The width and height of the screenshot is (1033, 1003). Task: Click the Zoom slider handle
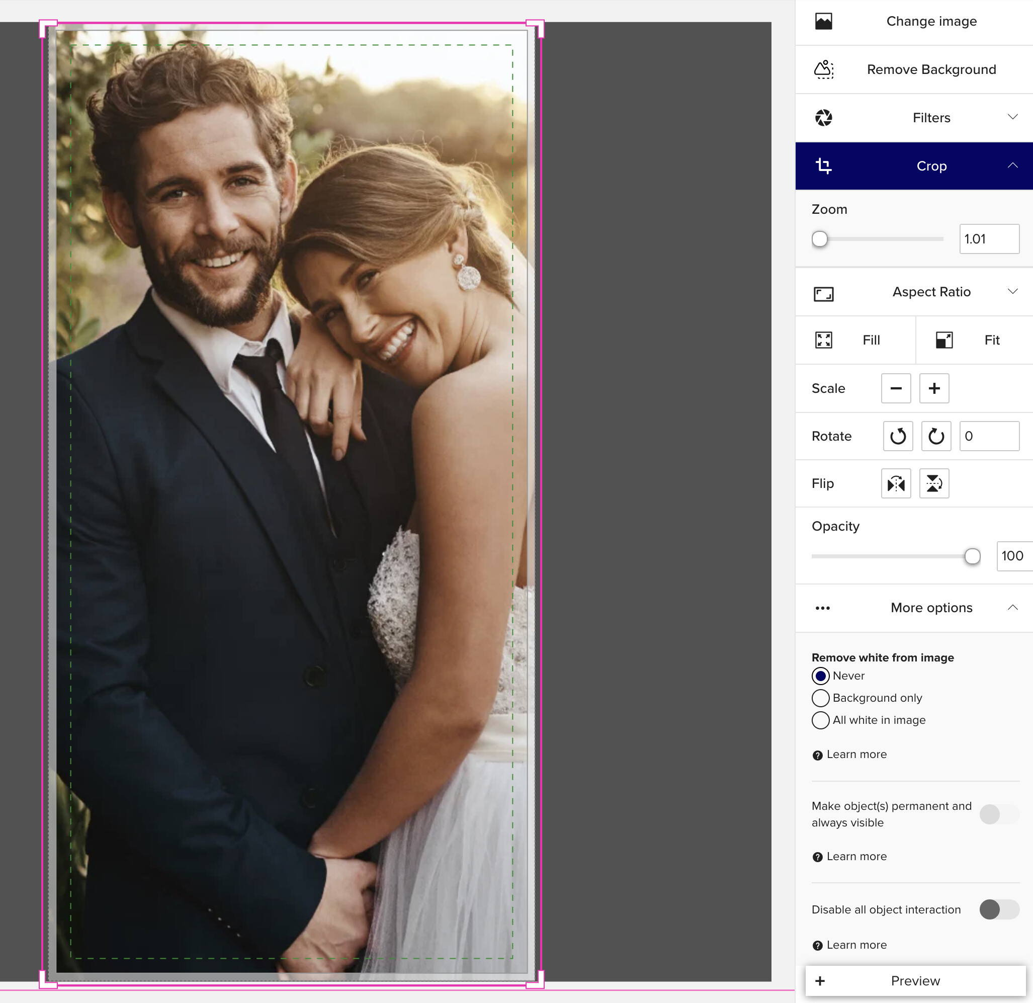(820, 239)
